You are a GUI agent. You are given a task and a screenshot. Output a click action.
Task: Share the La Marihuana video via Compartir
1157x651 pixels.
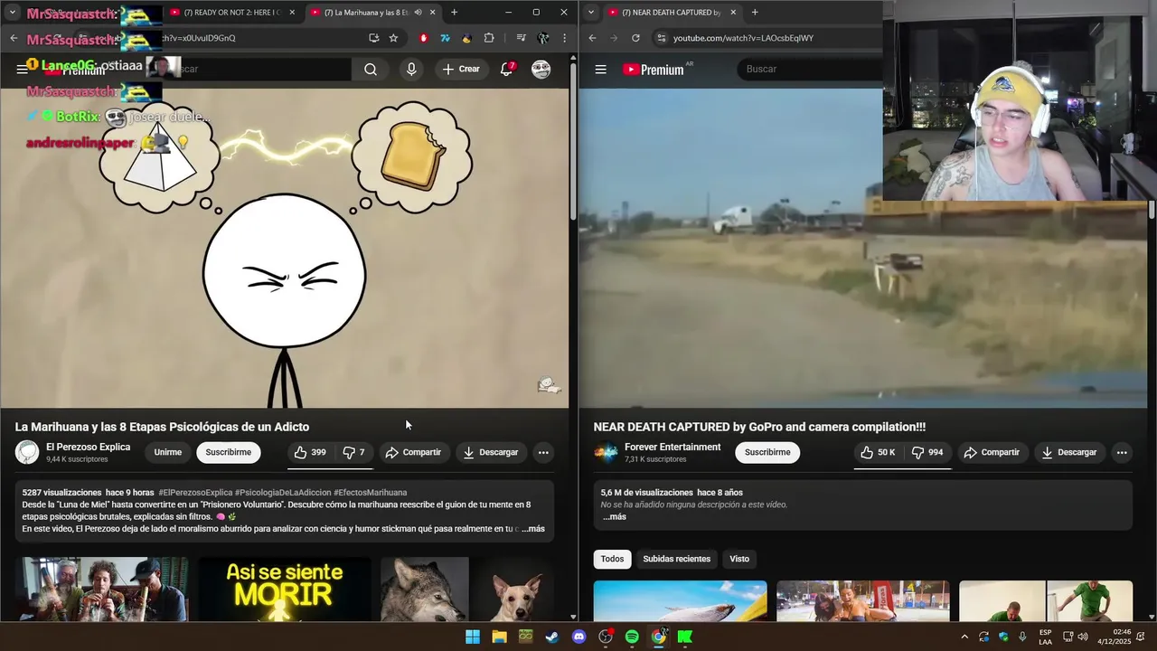[413, 452]
